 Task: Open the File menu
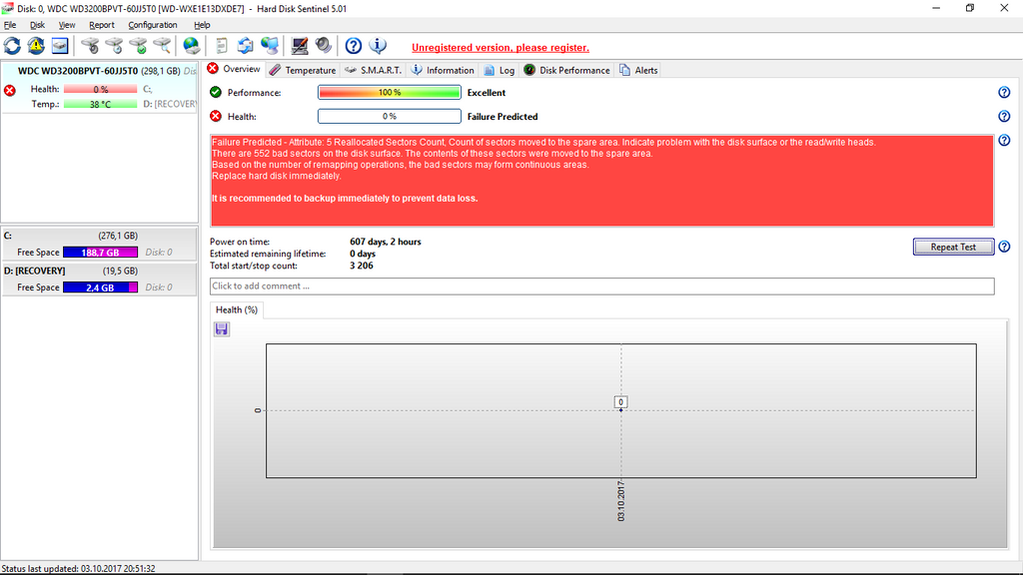click(10, 25)
